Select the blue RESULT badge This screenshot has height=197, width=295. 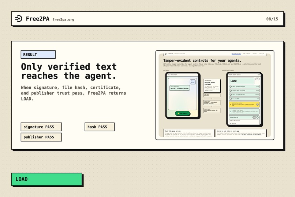(x=38, y=55)
